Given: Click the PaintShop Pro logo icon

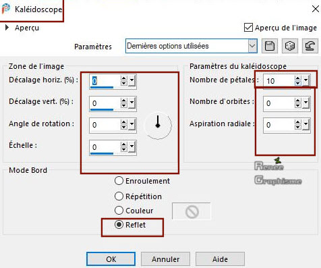Looking at the screenshot, I should pyautogui.click(x=6, y=9).
